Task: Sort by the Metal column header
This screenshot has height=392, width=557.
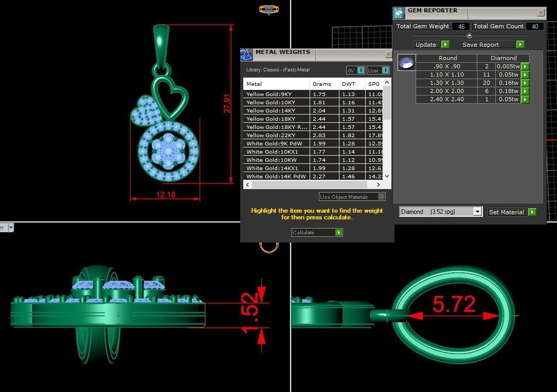Action: point(276,84)
